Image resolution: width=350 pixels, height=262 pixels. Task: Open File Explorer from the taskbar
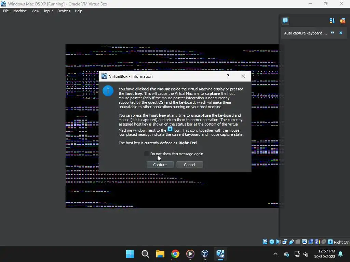coord(160,254)
